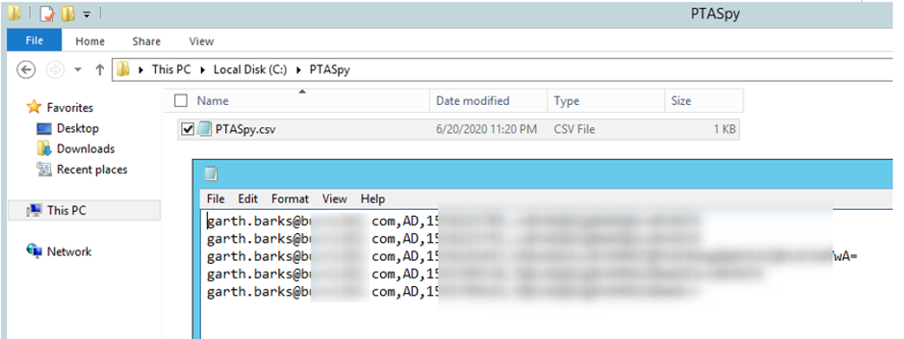Expand the arrow before Local Disk (C:)
This screenshot has height=339, width=904.
(x=203, y=70)
